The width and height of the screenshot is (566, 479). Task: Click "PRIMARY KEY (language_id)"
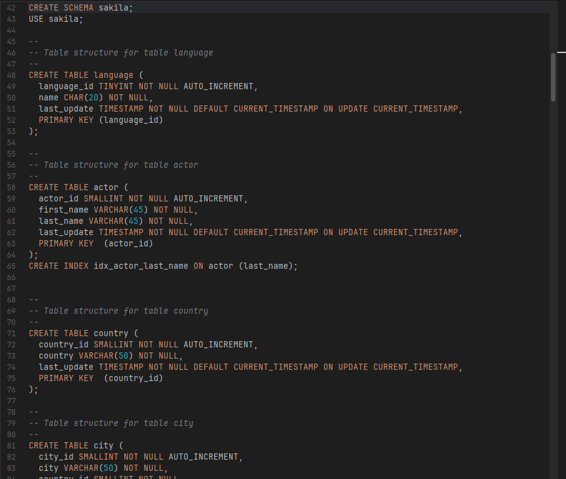pyautogui.click(x=100, y=120)
